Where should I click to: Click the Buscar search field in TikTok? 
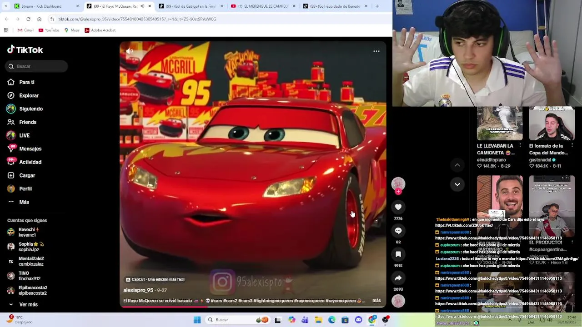click(37, 66)
